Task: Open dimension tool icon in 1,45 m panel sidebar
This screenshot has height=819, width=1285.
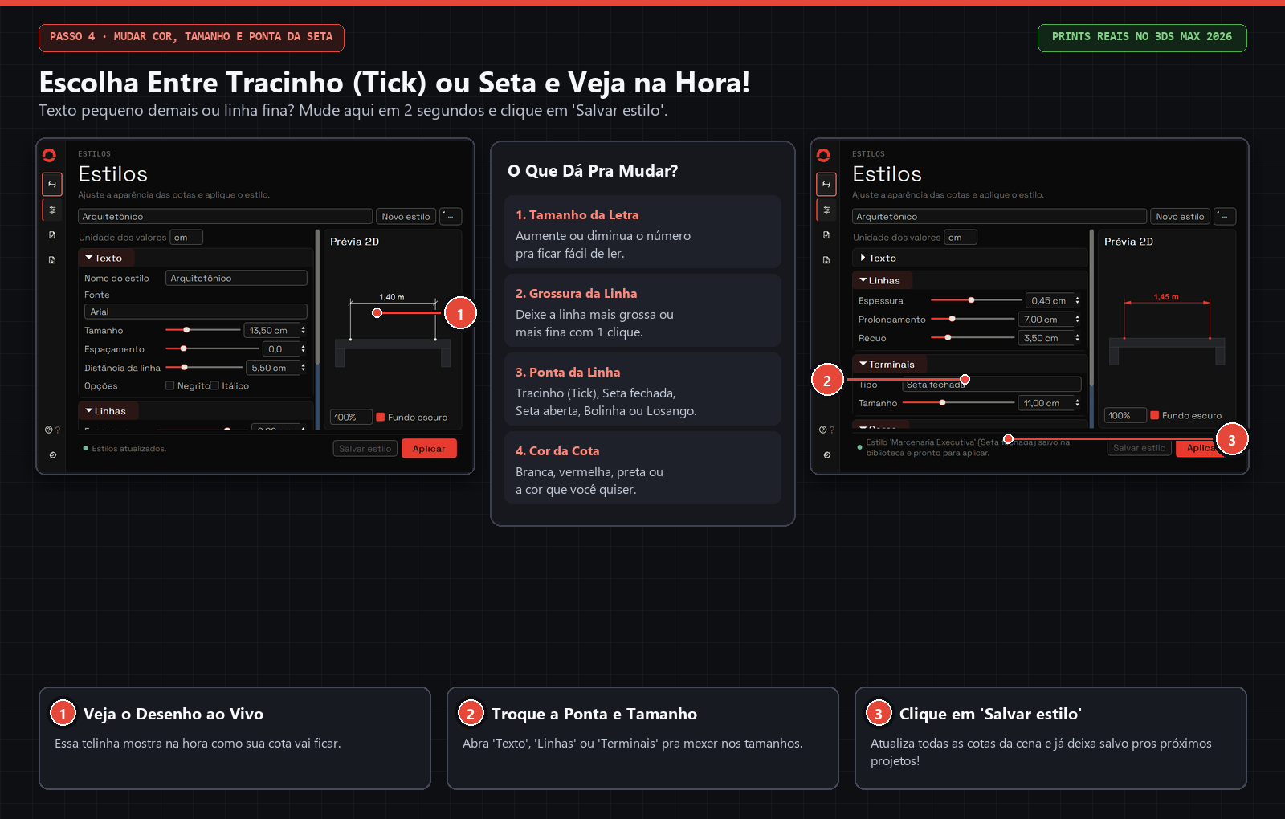Action: point(826,185)
